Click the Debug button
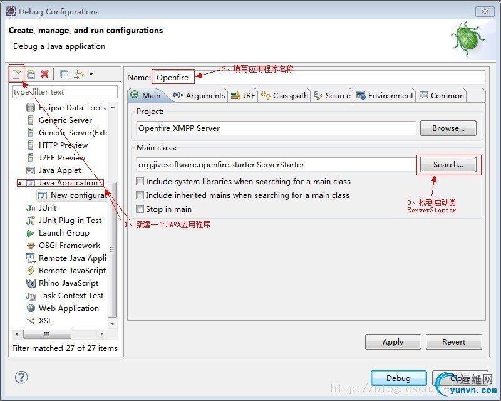This screenshot has height=401, width=501. point(398,378)
